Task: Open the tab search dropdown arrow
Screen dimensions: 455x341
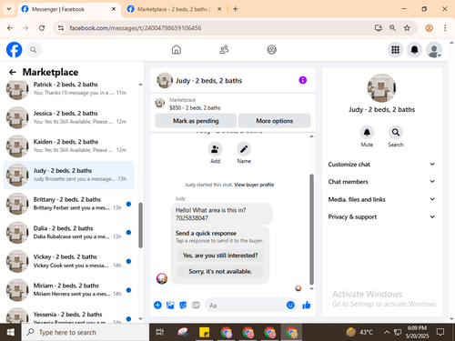Action: pos(9,9)
